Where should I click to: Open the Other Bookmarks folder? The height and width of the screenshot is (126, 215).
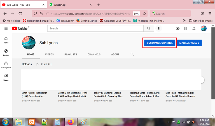click(201, 20)
